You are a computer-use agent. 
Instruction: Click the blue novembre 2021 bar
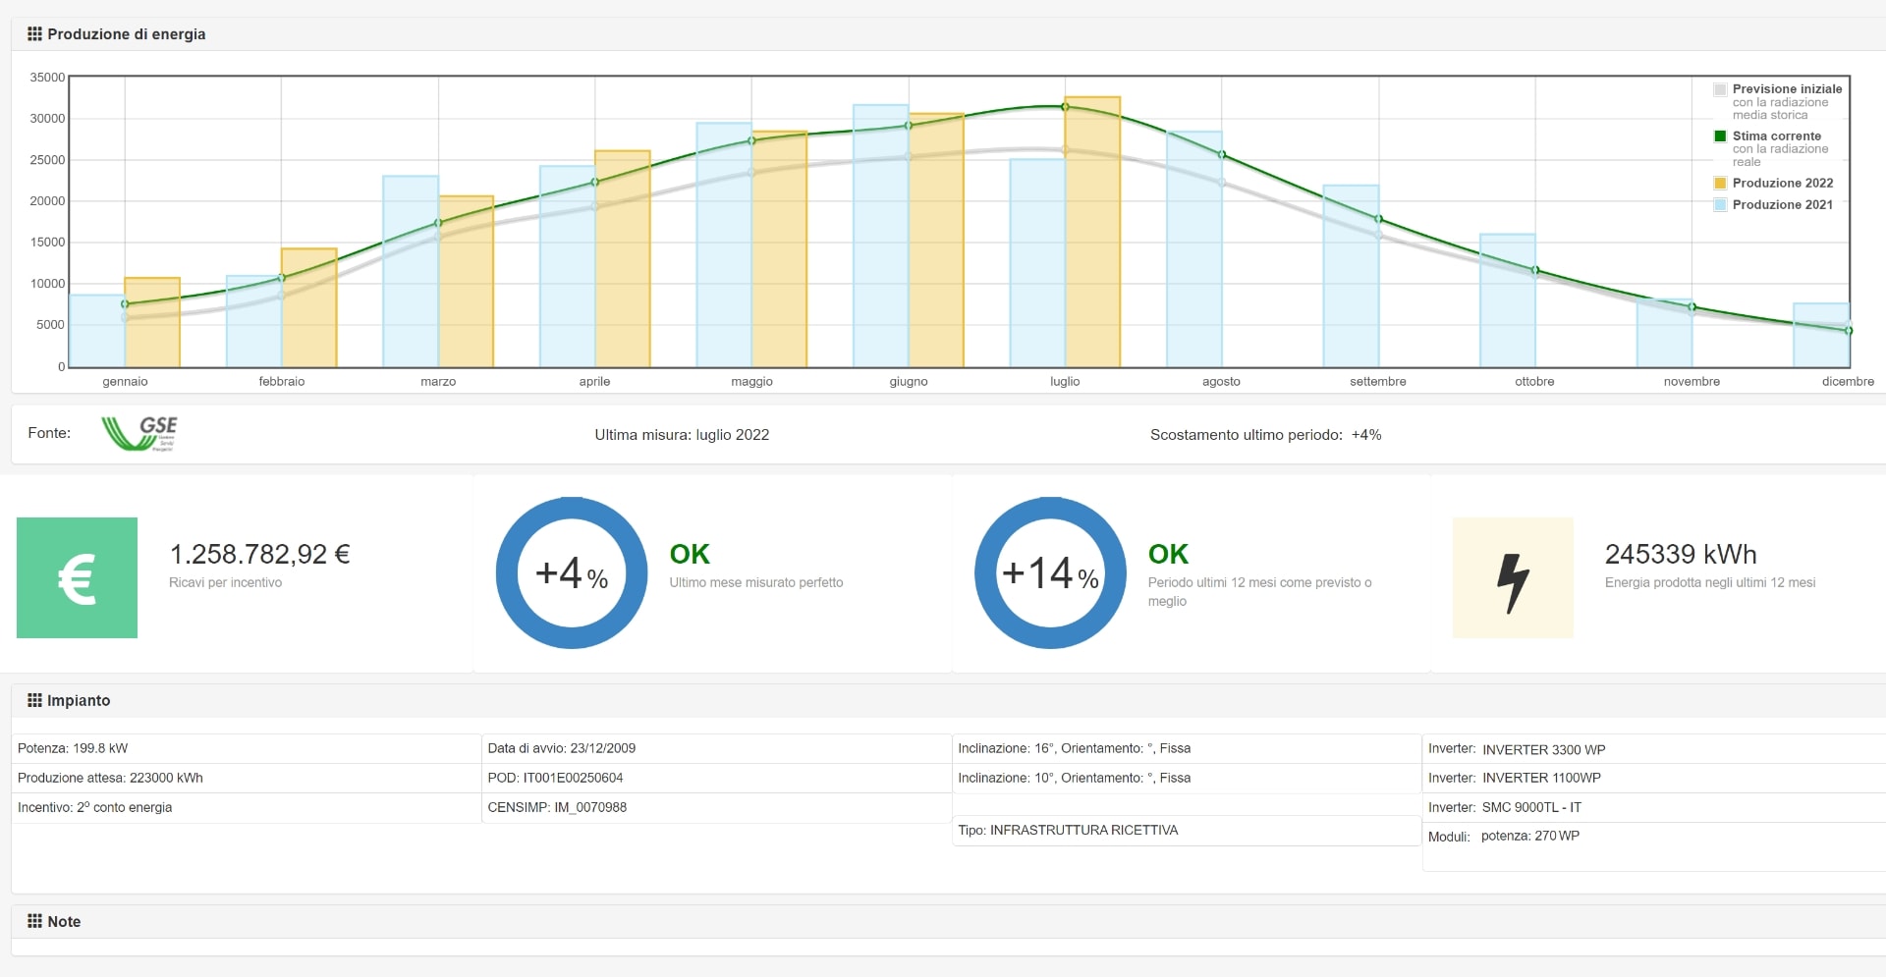click(x=1665, y=333)
